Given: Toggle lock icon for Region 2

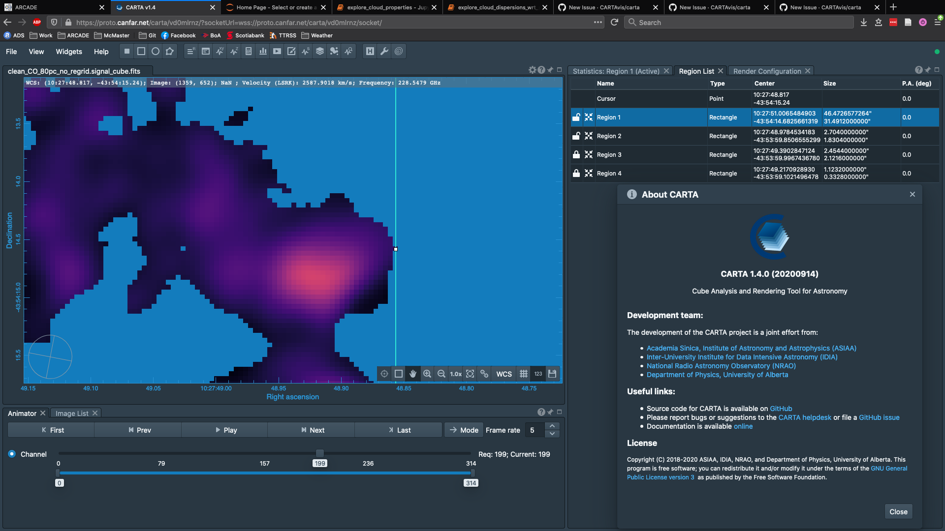Looking at the screenshot, I should click(576, 136).
